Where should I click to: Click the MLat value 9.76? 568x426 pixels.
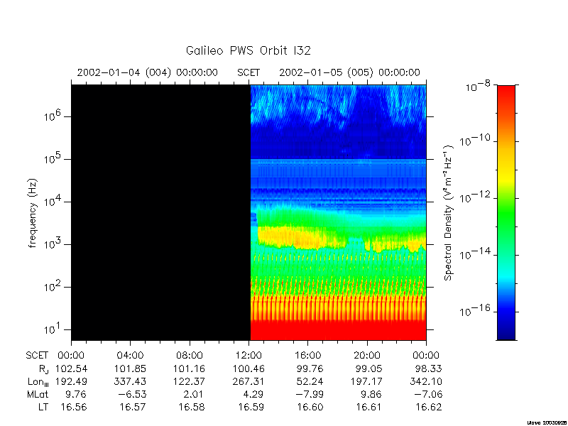coord(77,394)
